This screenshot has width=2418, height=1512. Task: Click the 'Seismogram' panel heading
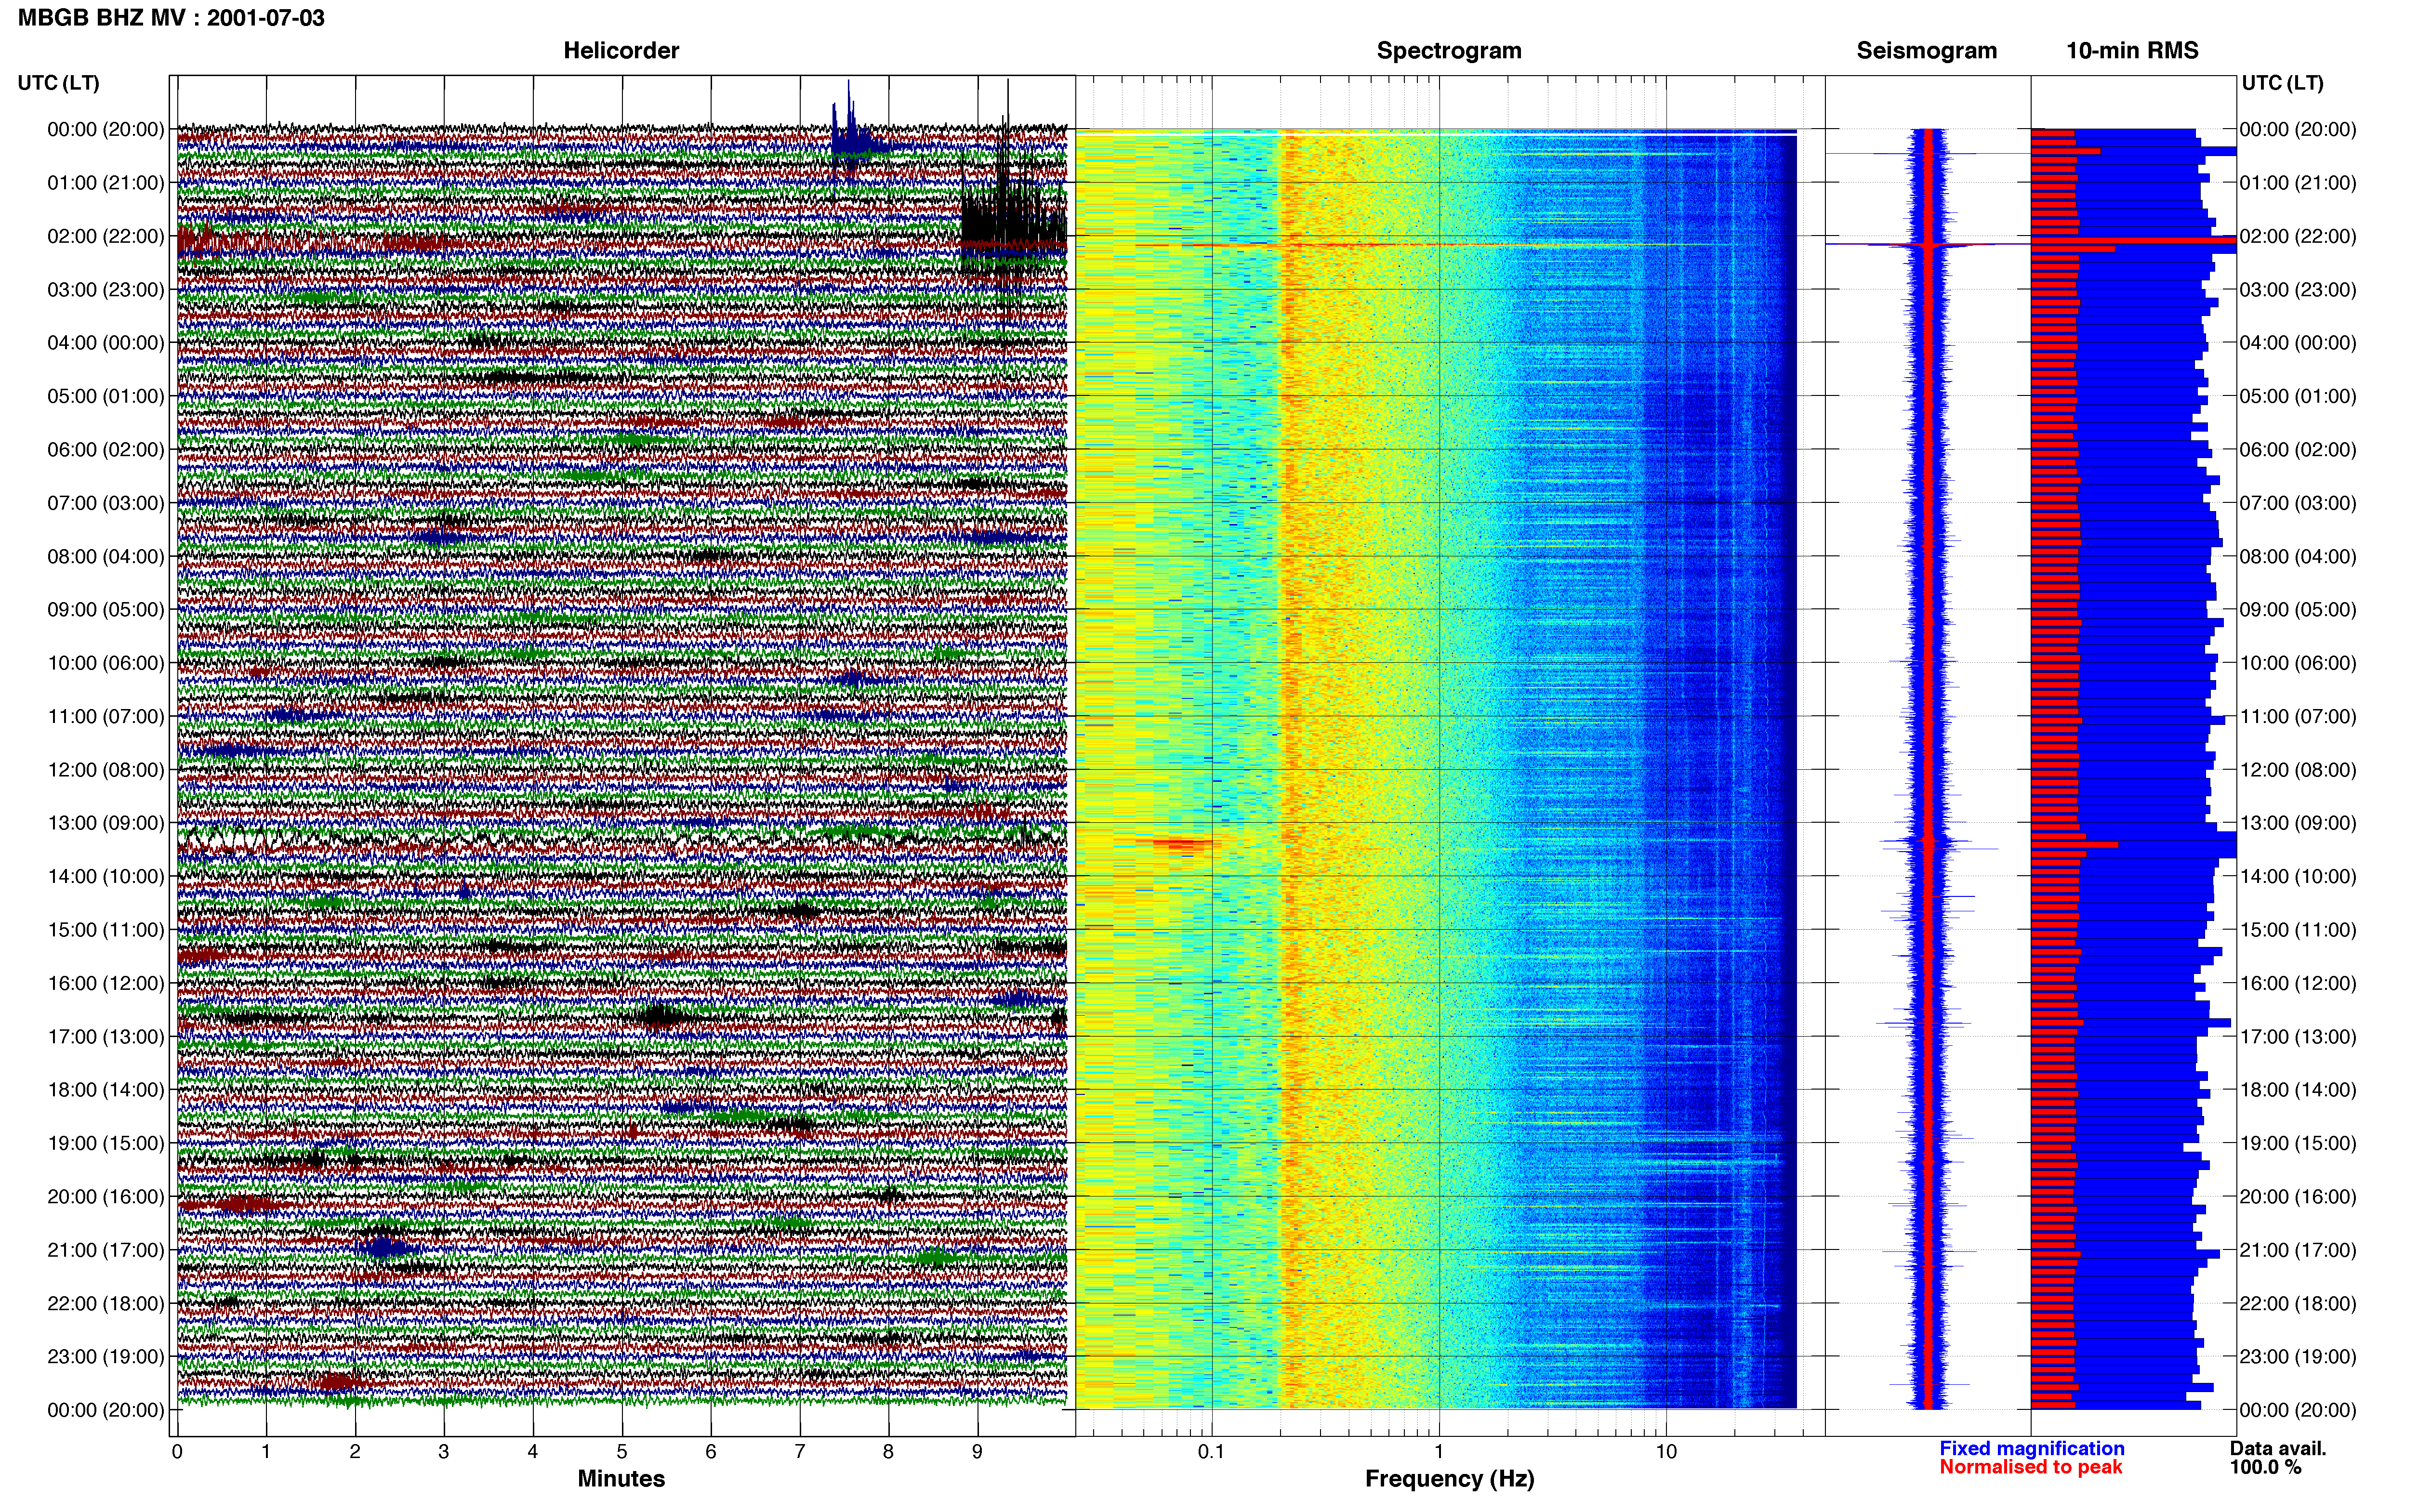(x=1926, y=50)
